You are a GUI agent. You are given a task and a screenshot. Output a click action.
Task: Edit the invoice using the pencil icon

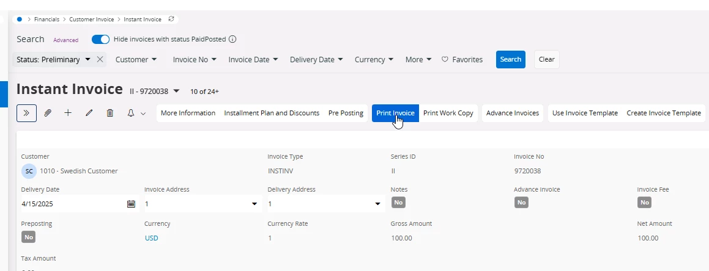(89, 113)
